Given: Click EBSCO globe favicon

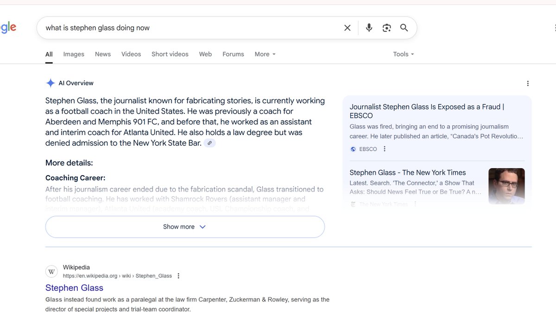Looking at the screenshot, I should 353,149.
